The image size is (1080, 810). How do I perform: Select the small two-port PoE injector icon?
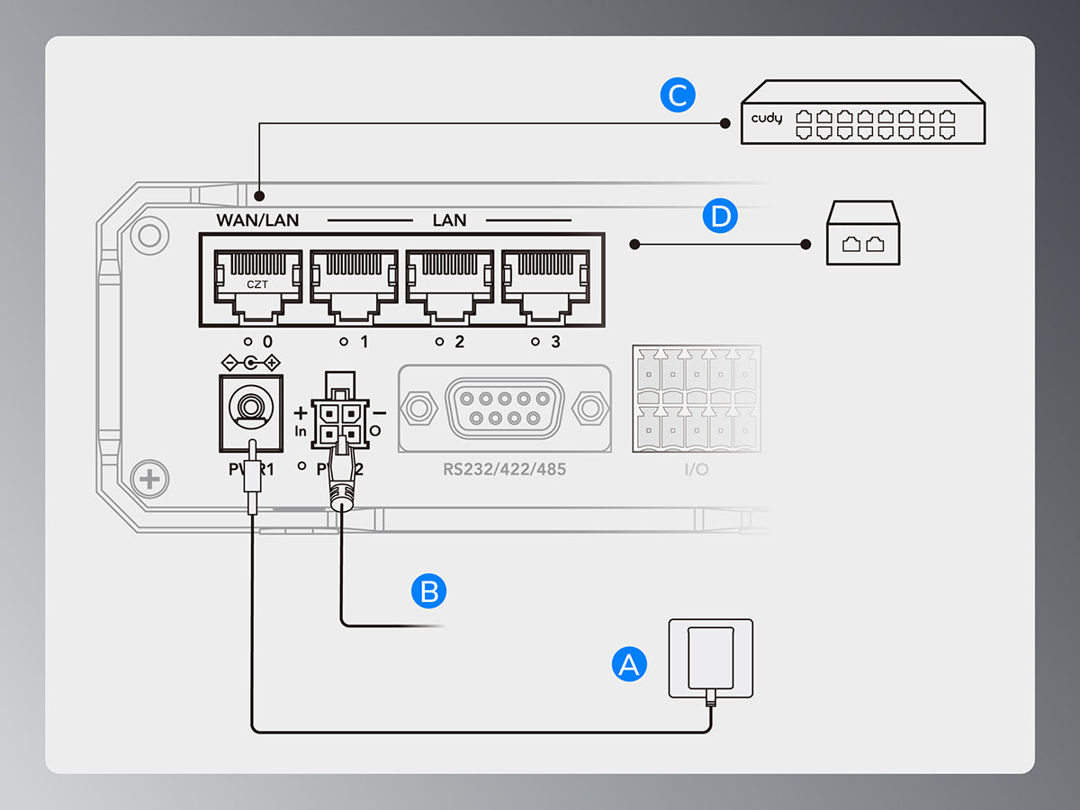click(863, 233)
